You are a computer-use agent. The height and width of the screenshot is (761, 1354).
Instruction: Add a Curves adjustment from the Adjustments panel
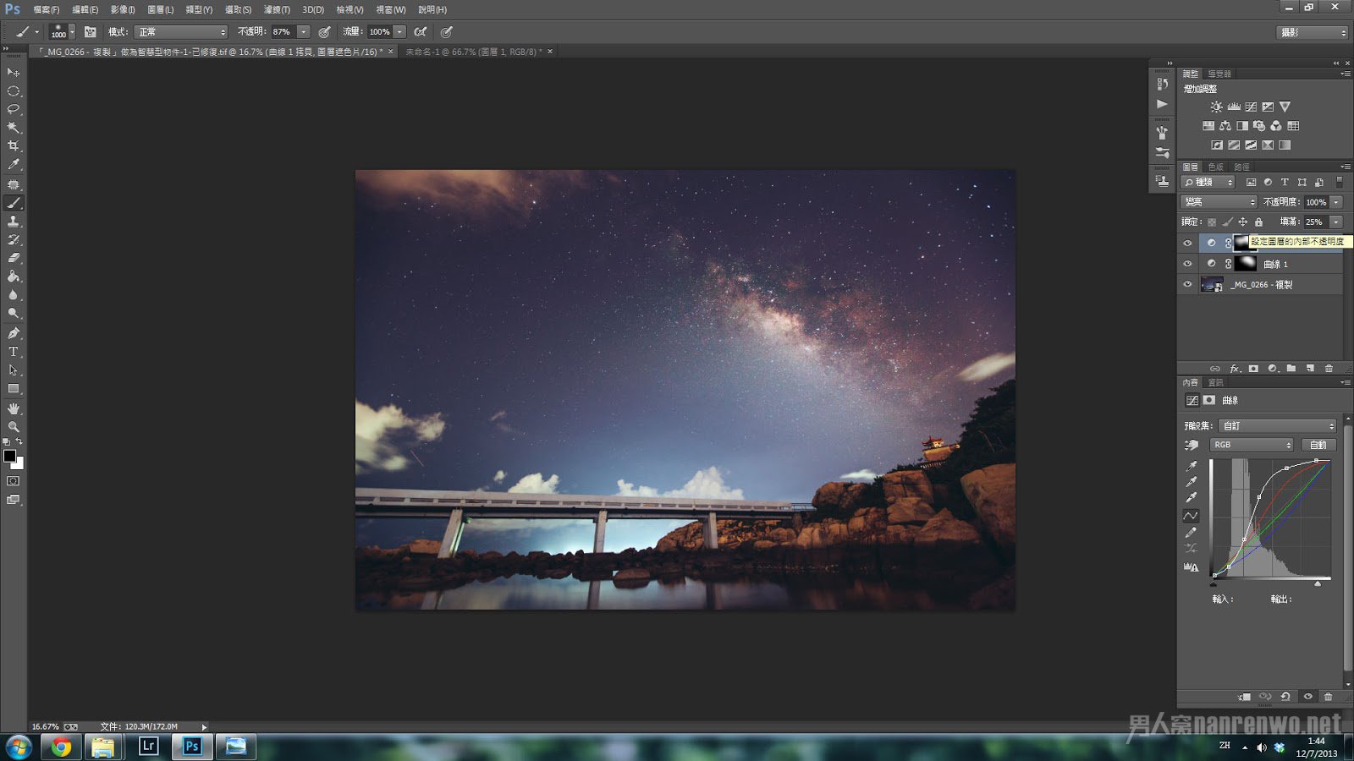(1251, 107)
